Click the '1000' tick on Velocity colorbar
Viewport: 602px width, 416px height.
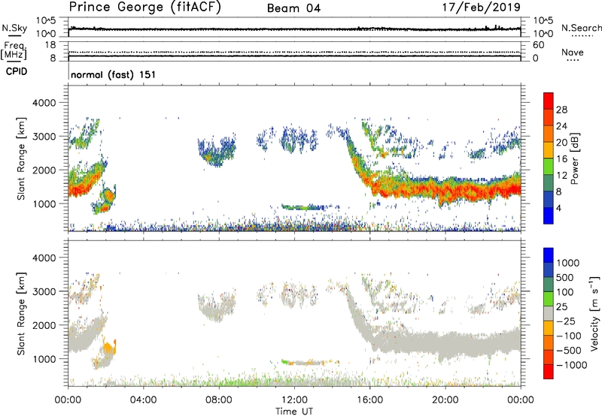tap(568, 263)
